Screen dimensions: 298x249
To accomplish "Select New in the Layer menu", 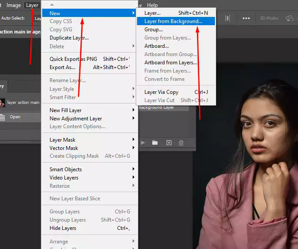I will [89, 13].
